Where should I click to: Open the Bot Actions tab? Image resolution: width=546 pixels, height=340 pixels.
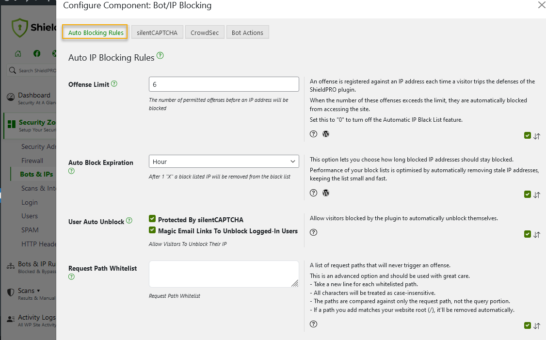[247, 32]
